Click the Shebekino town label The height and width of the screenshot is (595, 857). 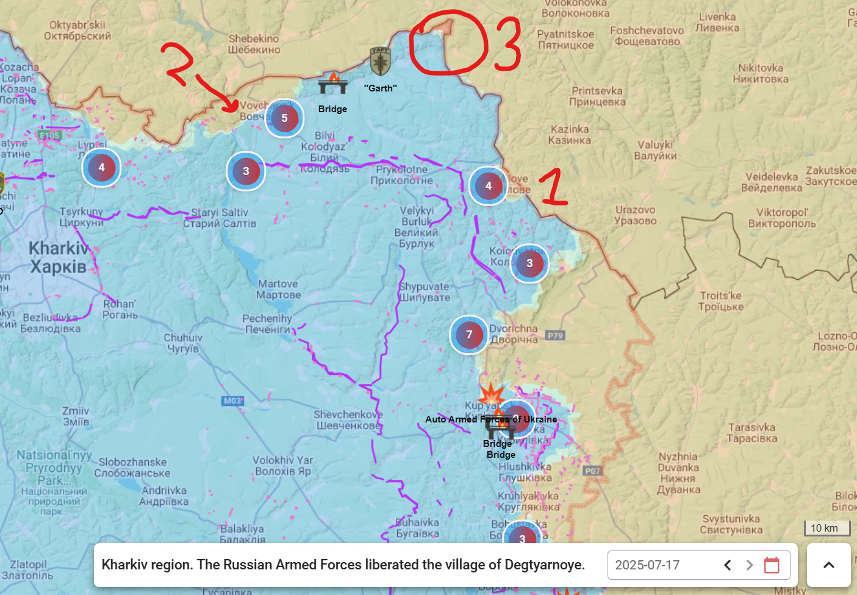tap(254, 45)
